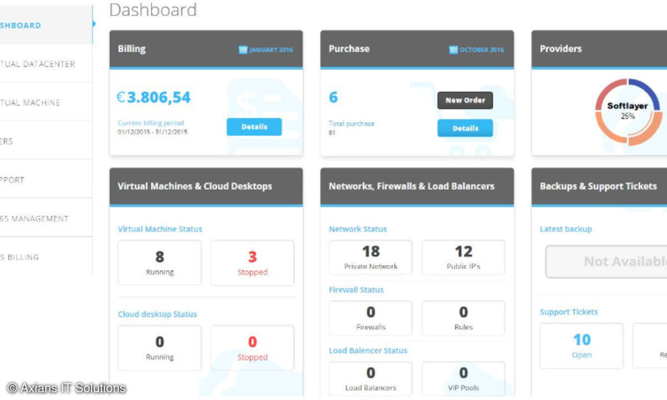Screen dimensions: 667x400
Task: Click the 0 VIP Pools tile
Action: pos(464,379)
